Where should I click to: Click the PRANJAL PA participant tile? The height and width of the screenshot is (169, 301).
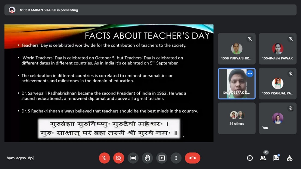click(278, 84)
